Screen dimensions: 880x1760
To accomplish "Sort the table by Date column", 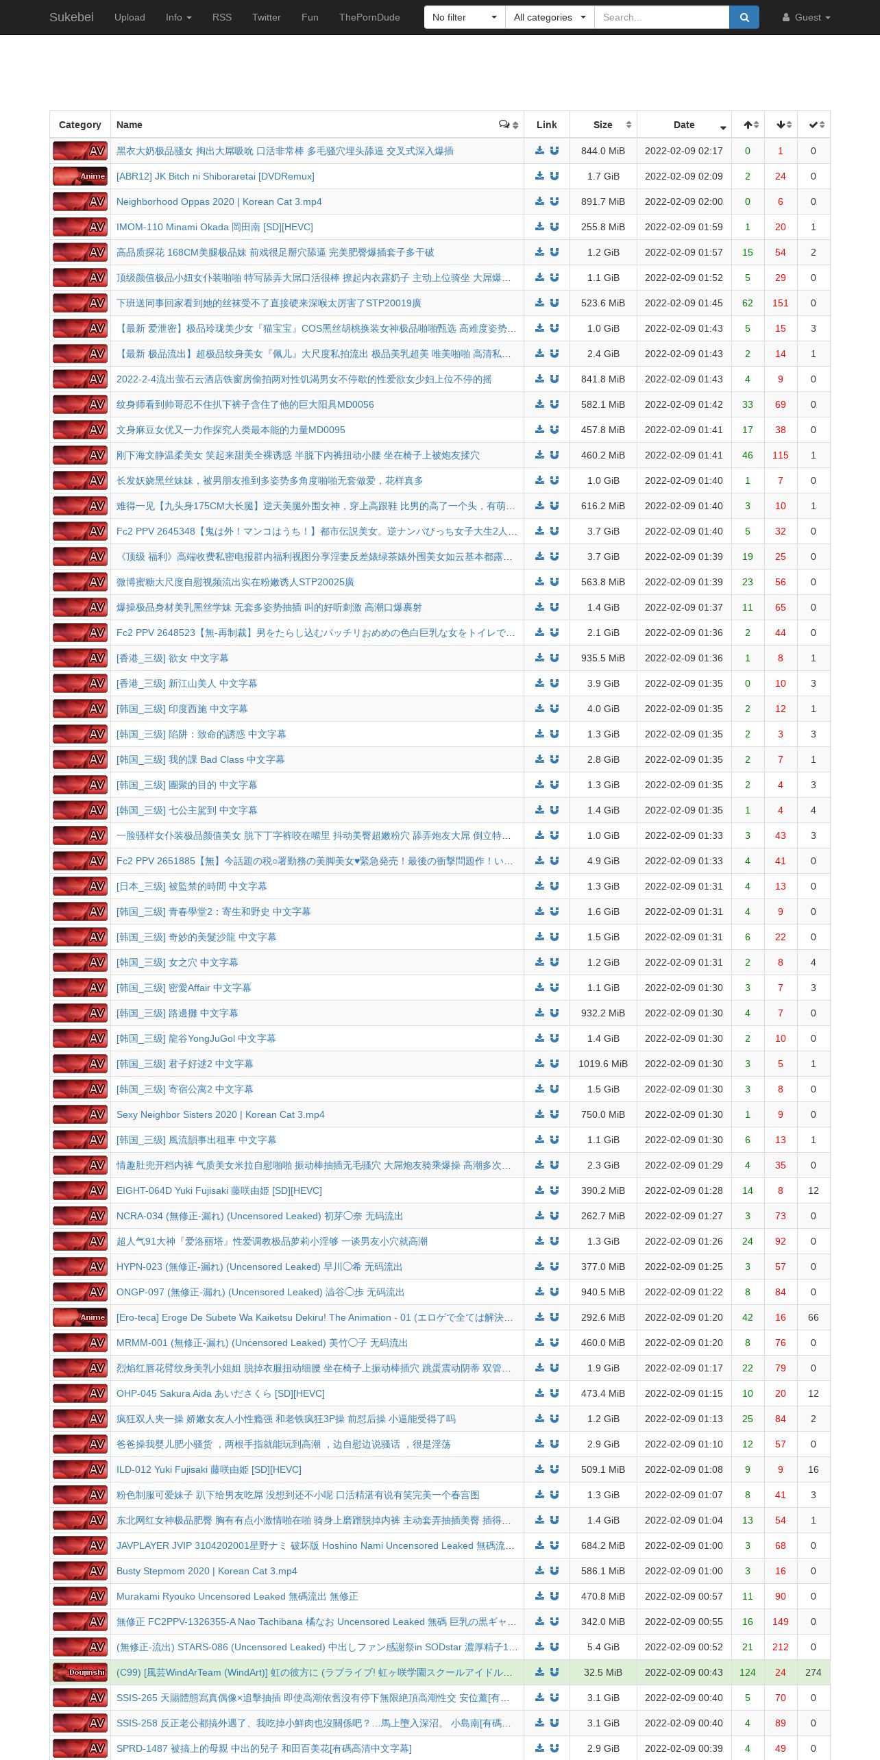I will (x=684, y=125).
